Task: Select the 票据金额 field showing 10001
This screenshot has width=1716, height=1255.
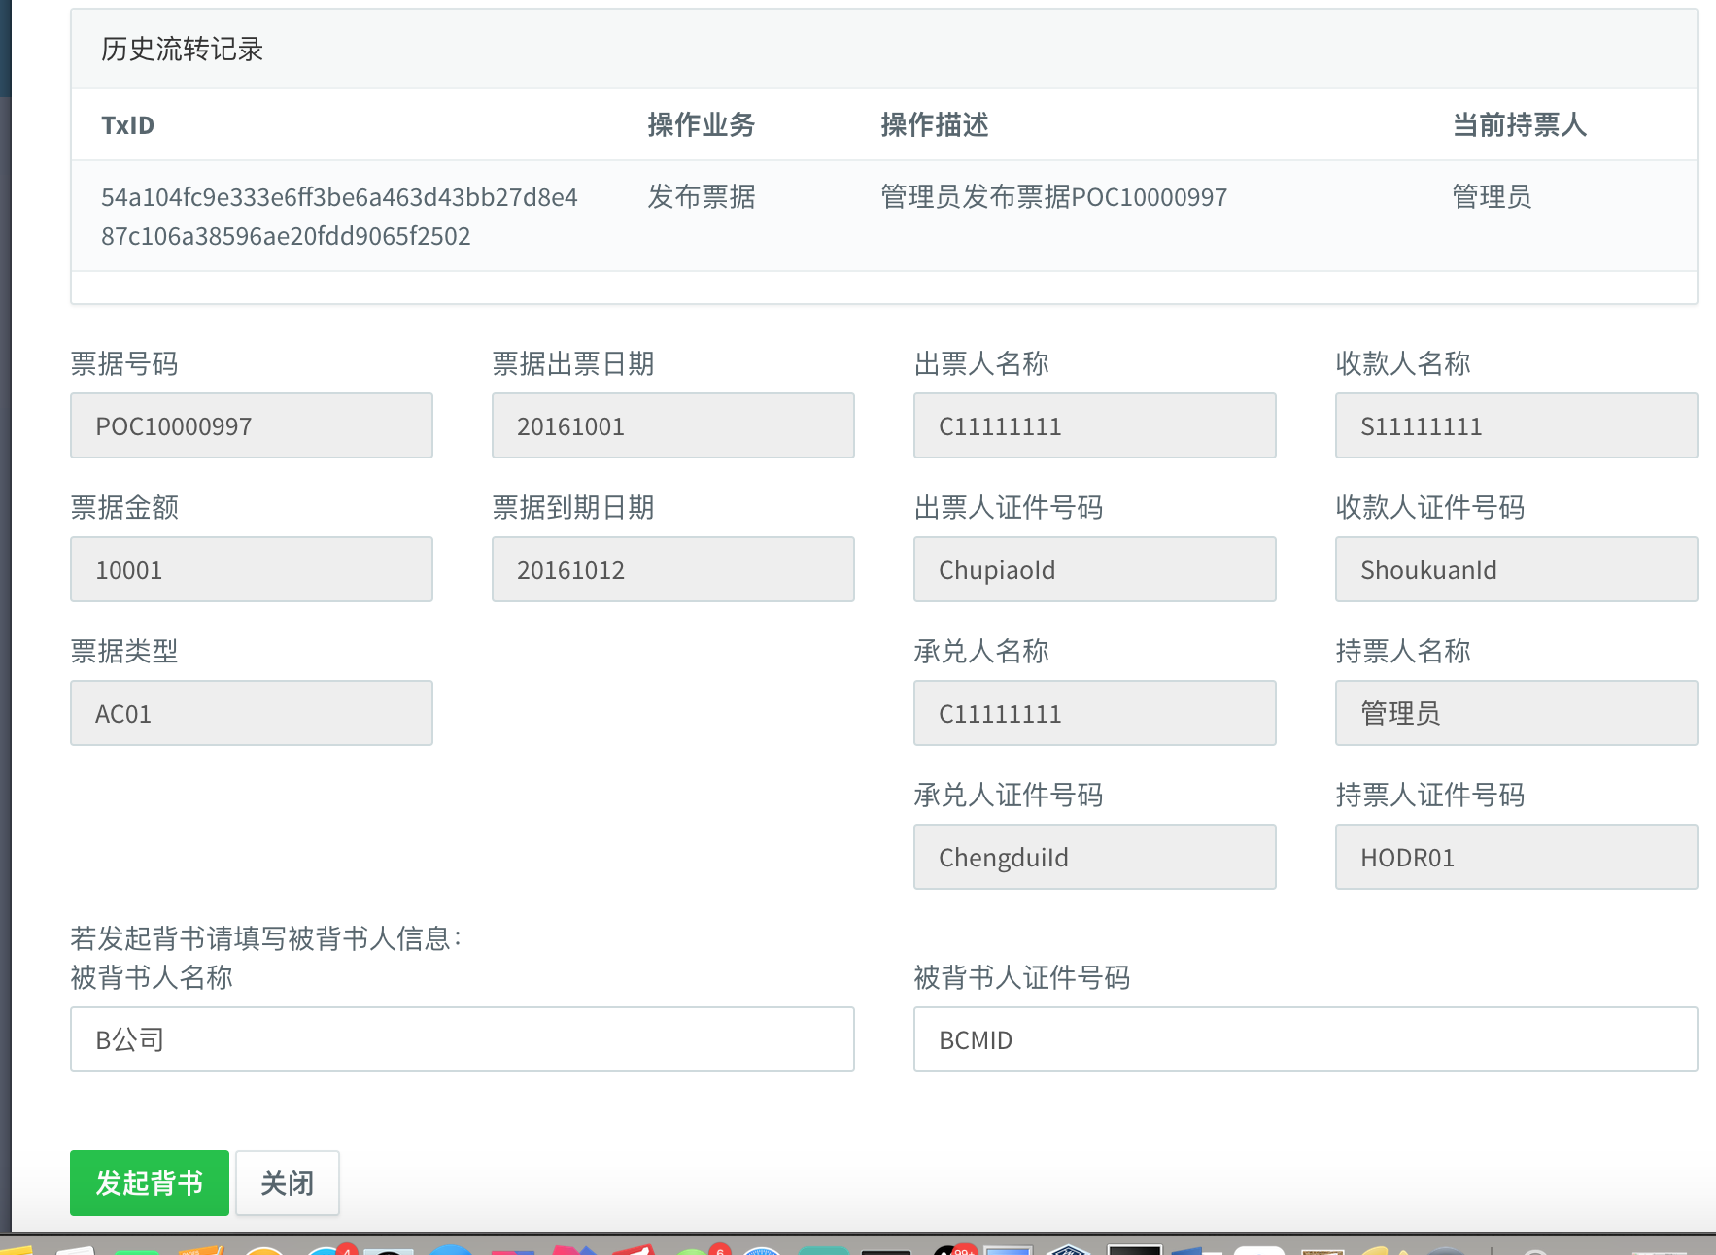Action: 252,569
